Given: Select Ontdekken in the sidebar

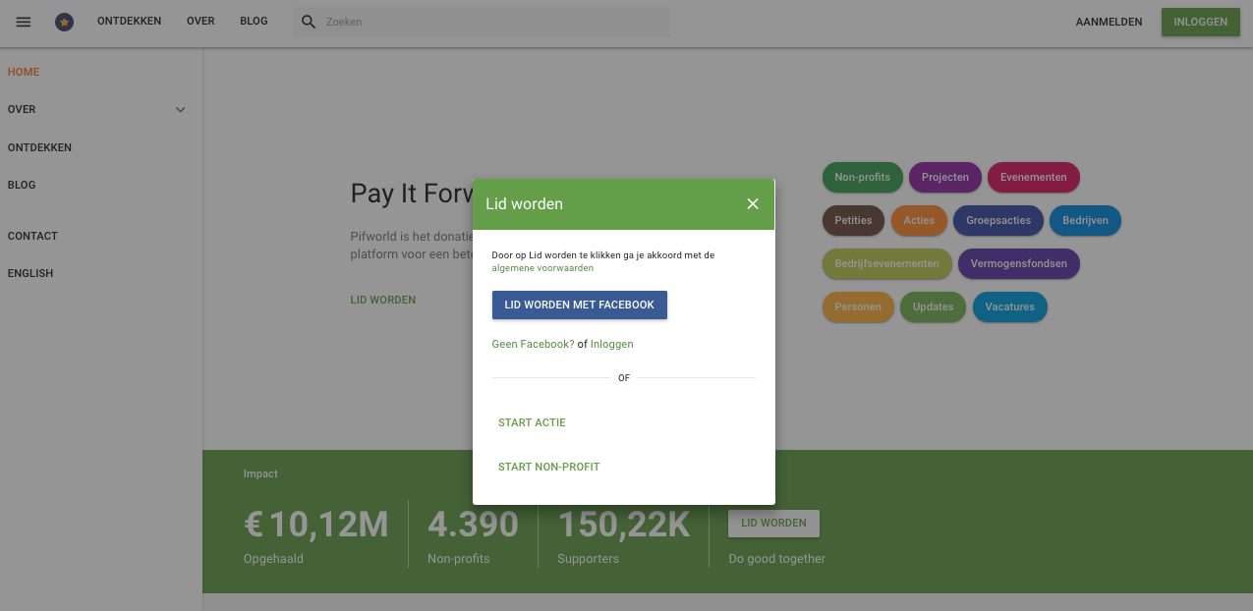Looking at the screenshot, I should point(39,147).
